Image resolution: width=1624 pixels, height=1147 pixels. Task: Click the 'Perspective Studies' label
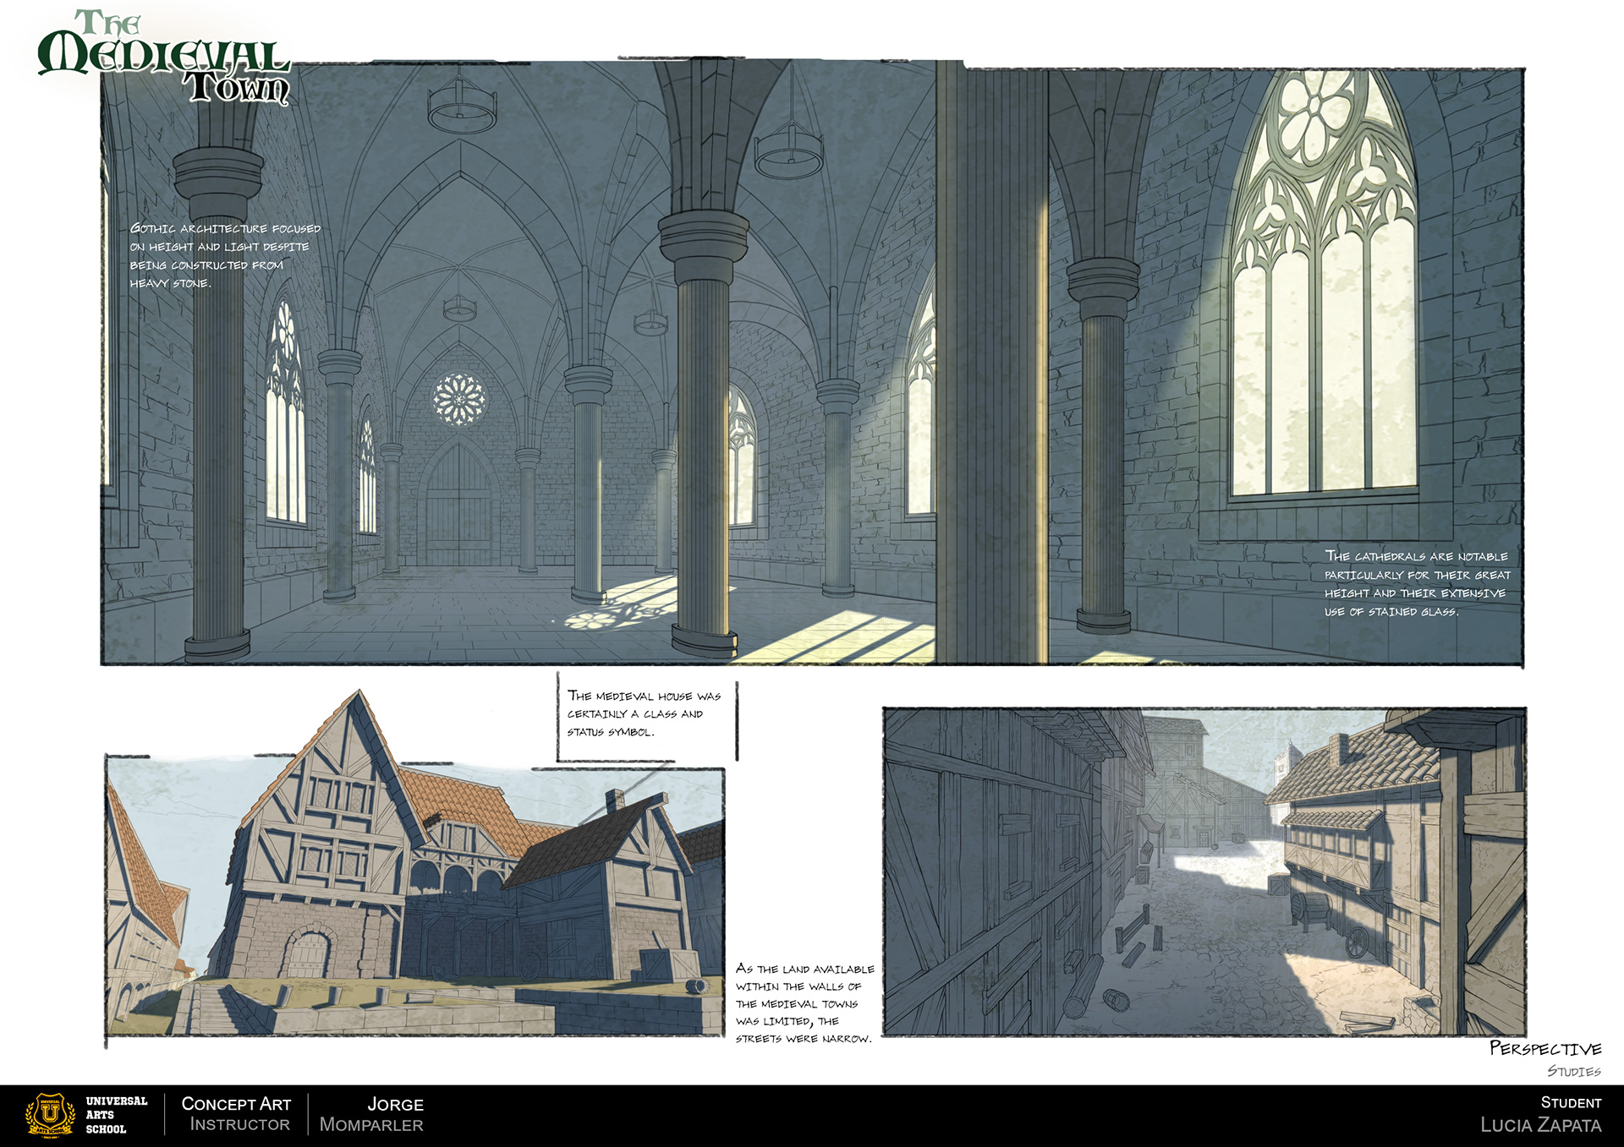tap(1545, 1059)
